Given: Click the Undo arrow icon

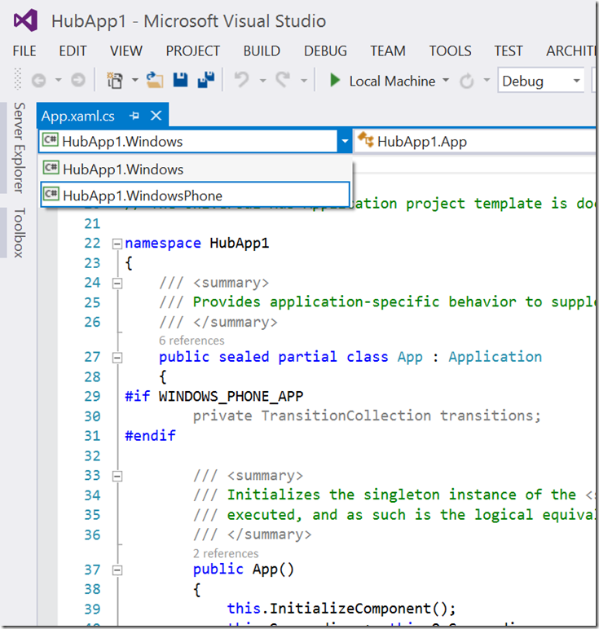Looking at the screenshot, I should [241, 79].
